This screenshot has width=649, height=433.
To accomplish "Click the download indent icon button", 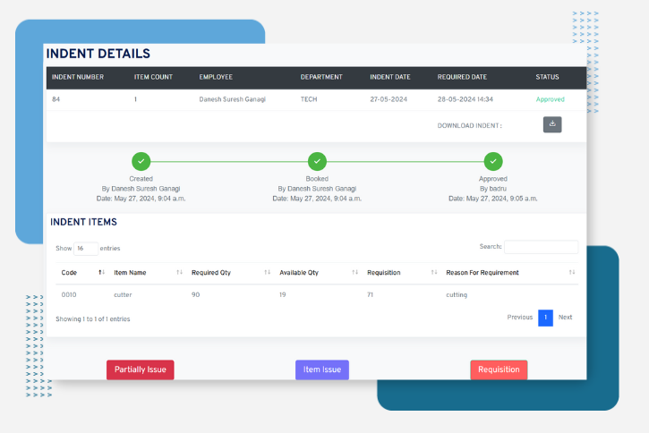I will tap(552, 124).
